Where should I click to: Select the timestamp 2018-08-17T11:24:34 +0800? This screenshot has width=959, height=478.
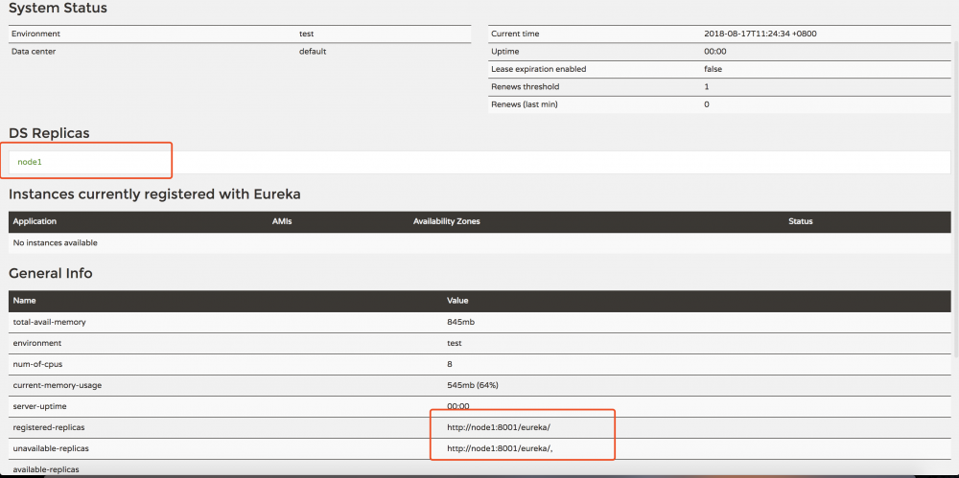759,34
